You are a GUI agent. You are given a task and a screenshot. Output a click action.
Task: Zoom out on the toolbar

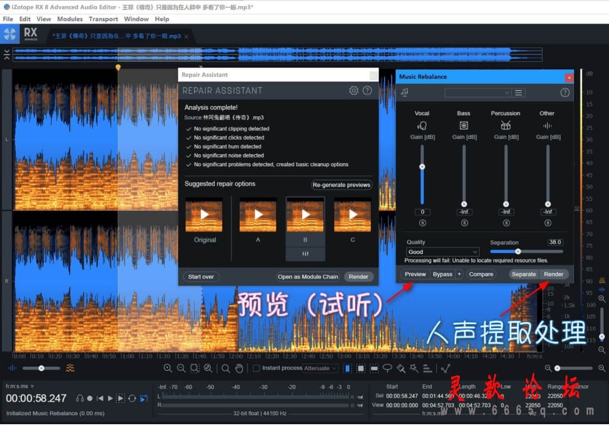pyautogui.click(x=181, y=368)
